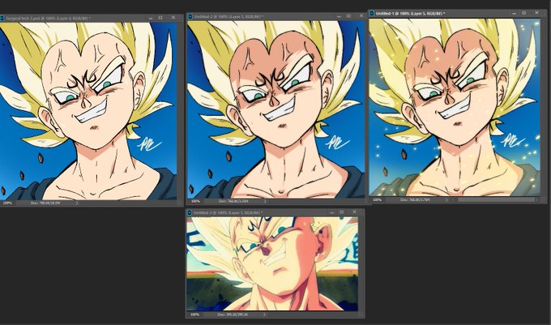Click the zoom percentage field in Untitled-1
Viewport: 551px width, 325px height.
[x=377, y=199]
